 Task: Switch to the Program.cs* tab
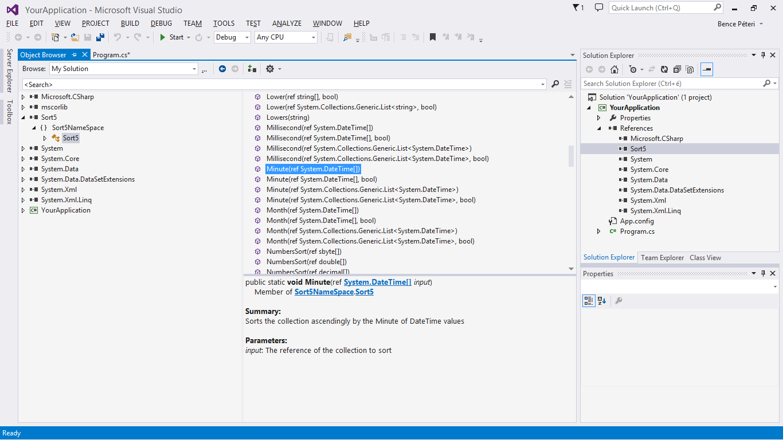[x=111, y=55]
